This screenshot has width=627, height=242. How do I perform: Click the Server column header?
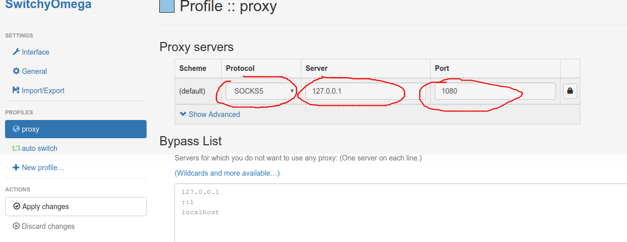tap(366, 68)
